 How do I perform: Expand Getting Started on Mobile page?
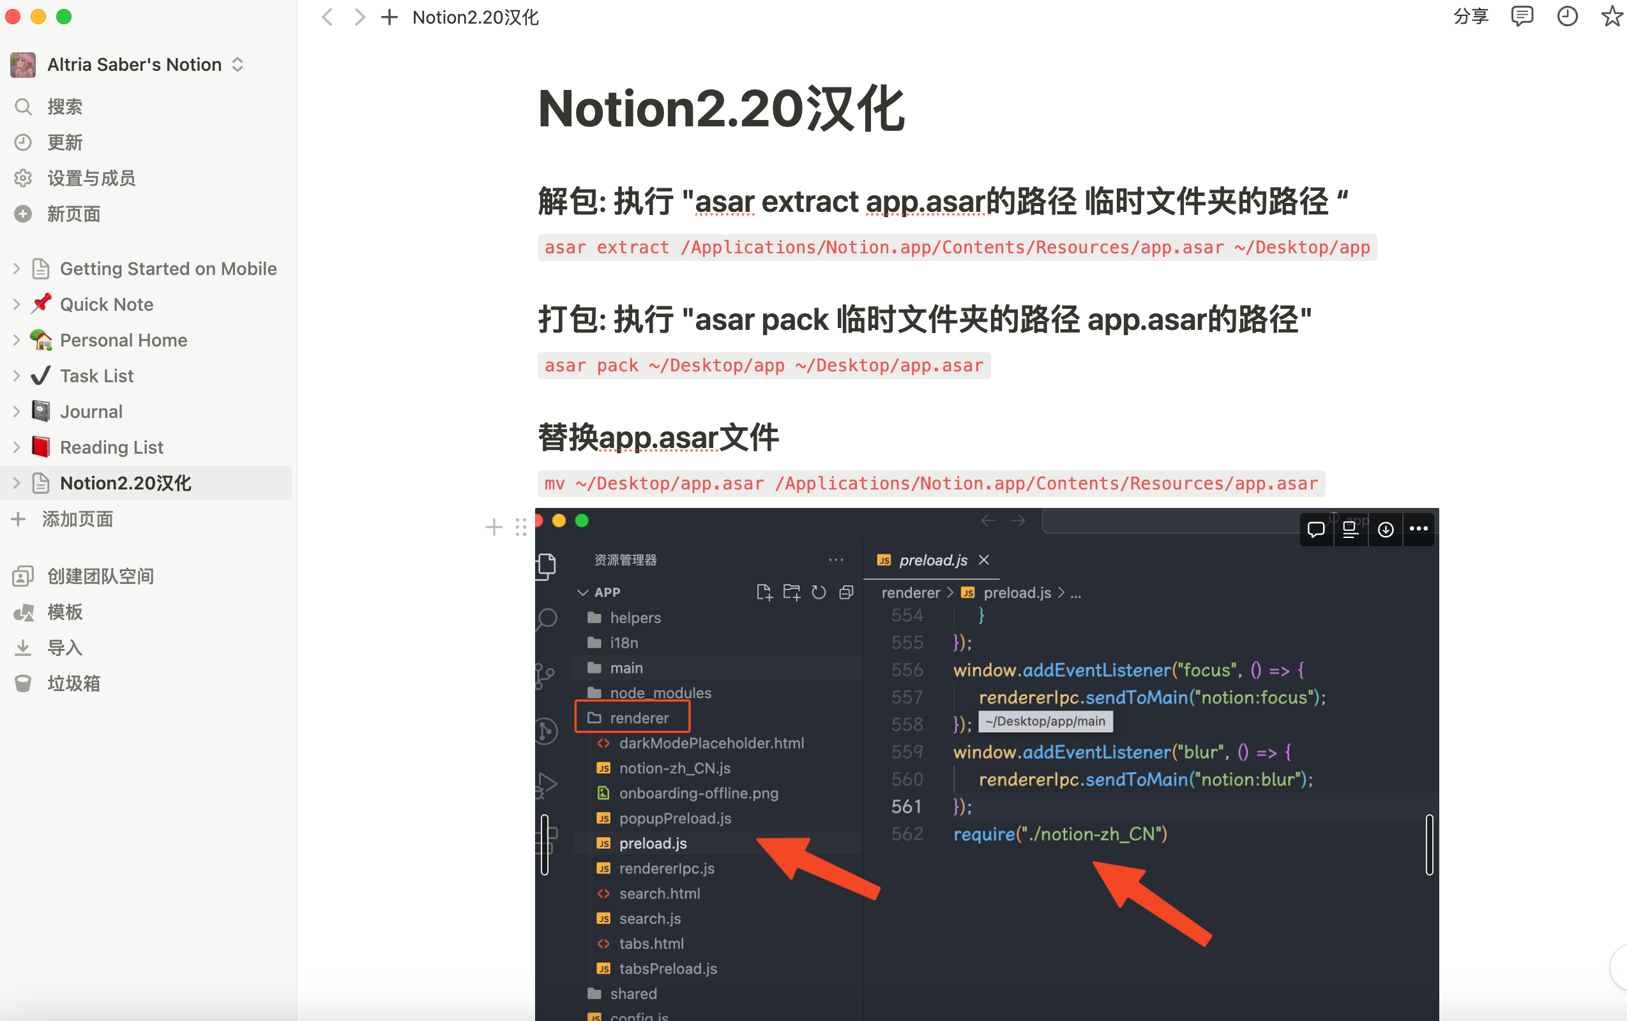click(16, 268)
